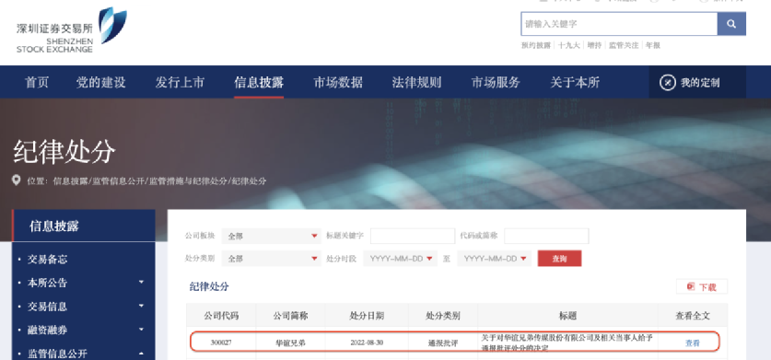Click the 公司简称 column header
This screenshot has height=360, width=771.
pyautogui.click(x=290, y=316)
